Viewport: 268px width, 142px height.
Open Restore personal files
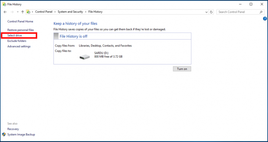(20, 30)
